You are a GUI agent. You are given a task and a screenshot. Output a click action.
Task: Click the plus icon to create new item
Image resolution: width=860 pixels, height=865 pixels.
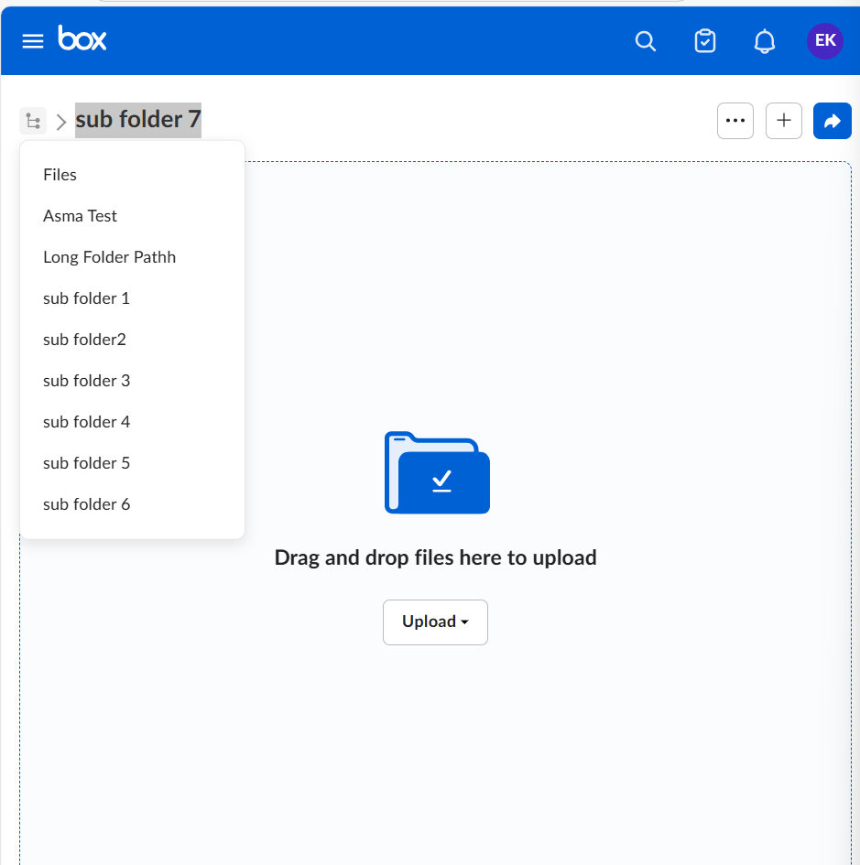tap(783, 120)
